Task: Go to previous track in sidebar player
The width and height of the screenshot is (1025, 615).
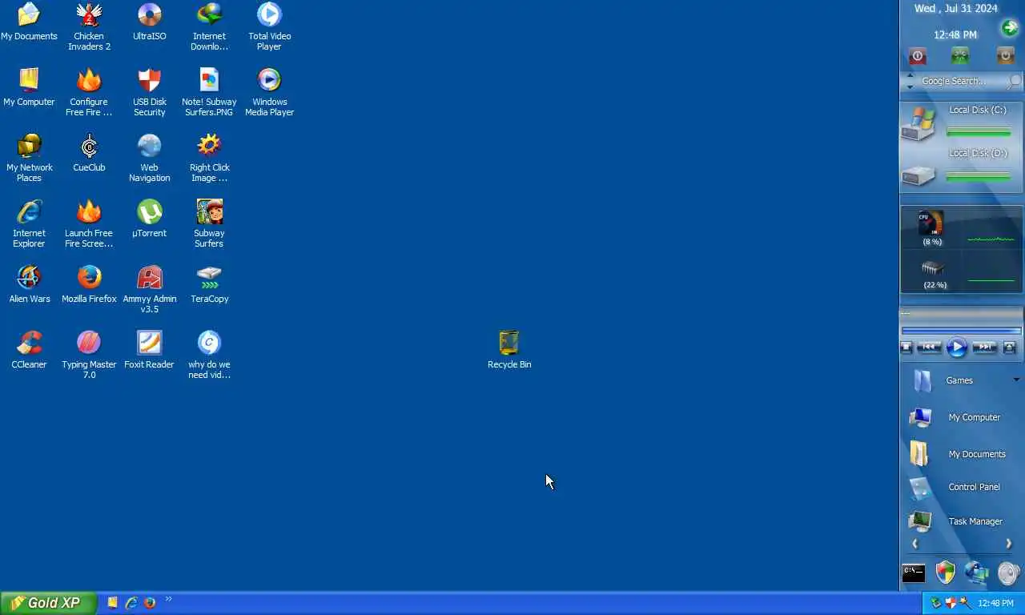Action: click(x=929, y=348)
